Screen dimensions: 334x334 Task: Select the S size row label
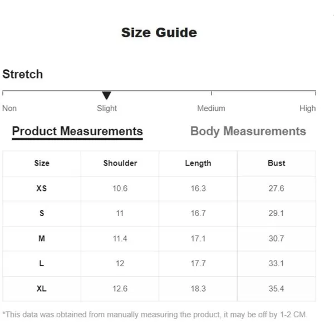click(x=42, y=213)
